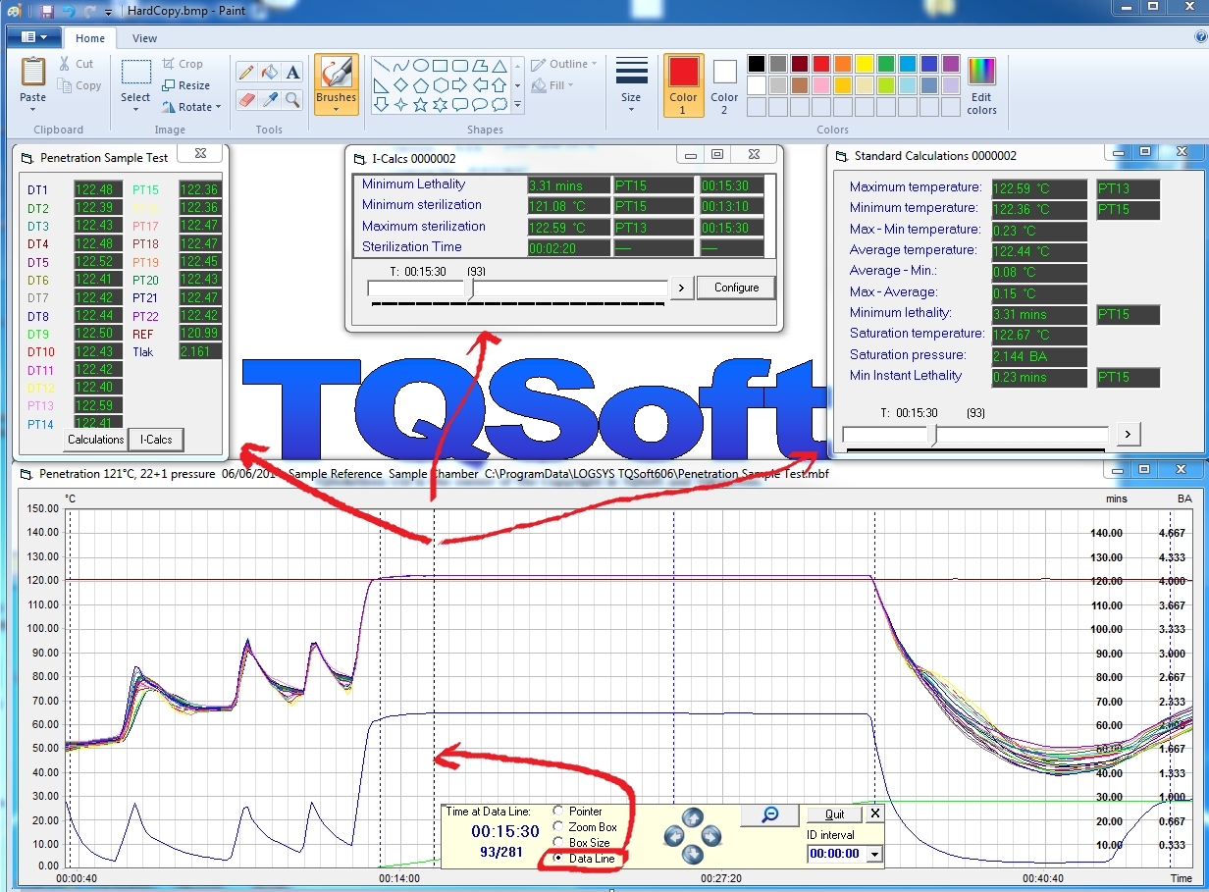Click the Resize button in Image group
Screen dimensions: 1209x892
tap(186, 85)
